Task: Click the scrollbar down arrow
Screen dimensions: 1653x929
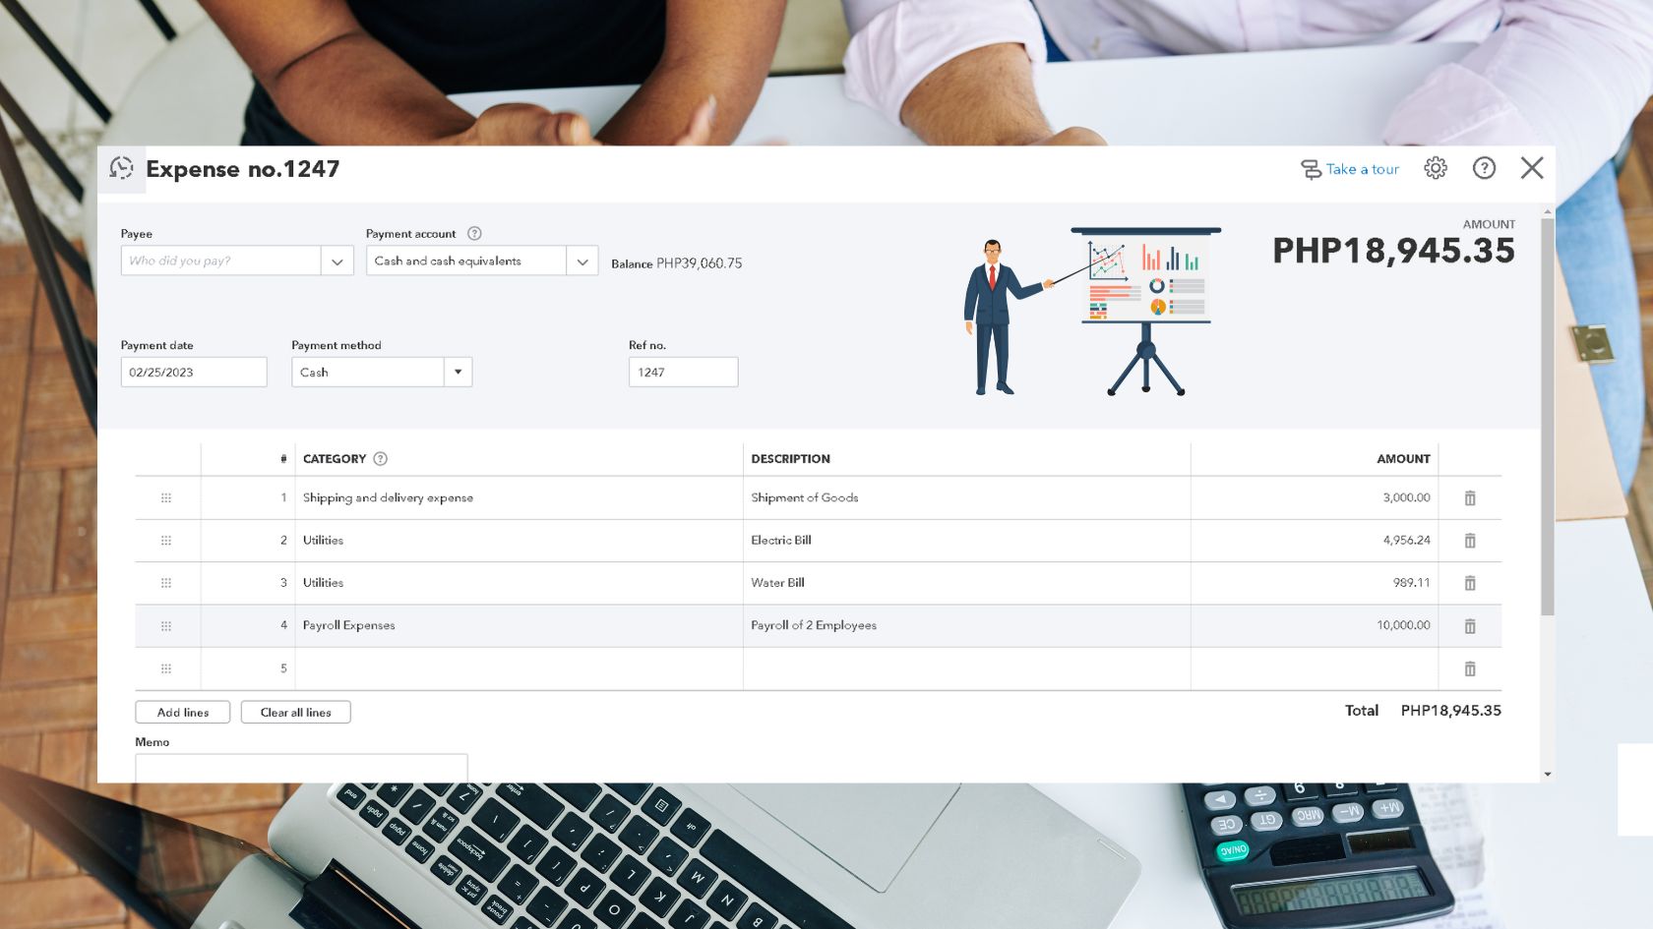Action: click(x=1548, y=775)
